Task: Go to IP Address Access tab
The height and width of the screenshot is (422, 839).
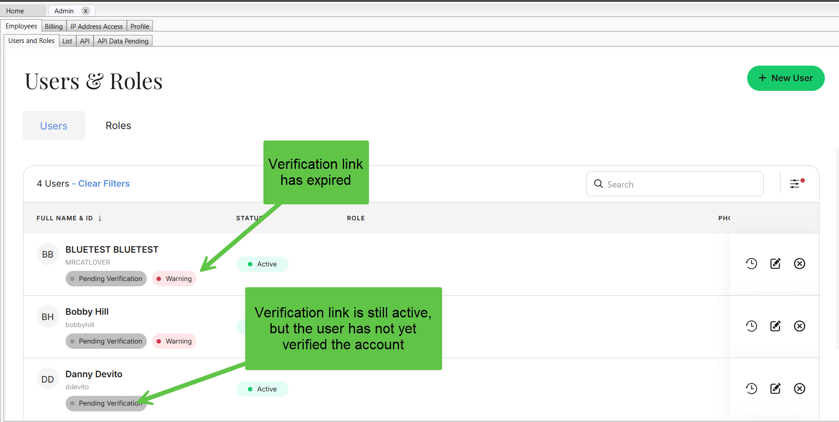Action: pyautogui.click(x=96, y=27)
